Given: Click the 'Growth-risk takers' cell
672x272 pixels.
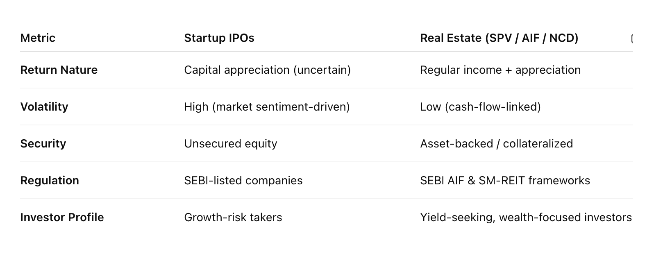Looking at the screenshot, I should [233, 218].
